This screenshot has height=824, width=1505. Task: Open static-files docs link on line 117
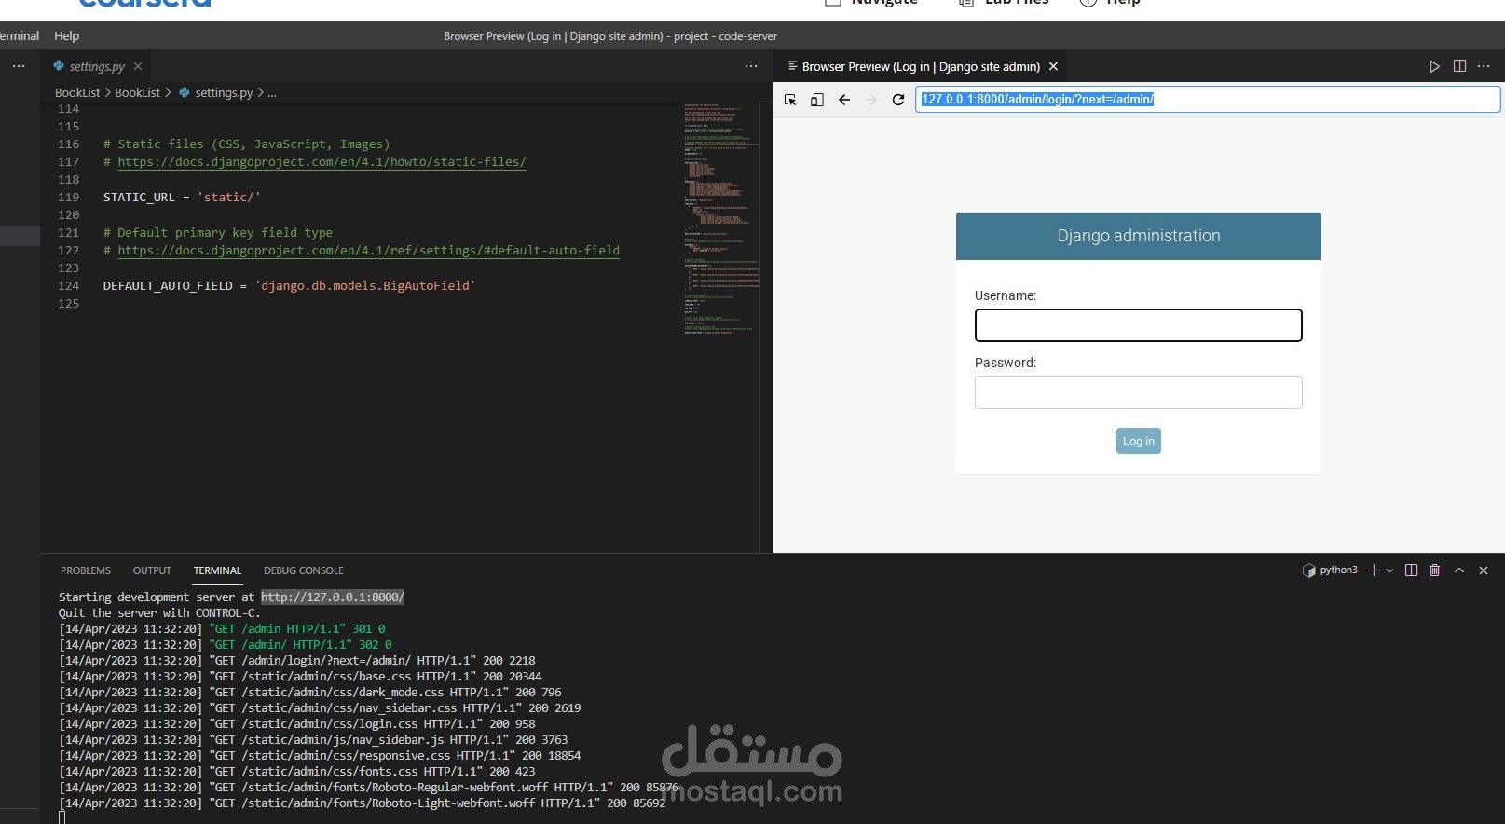322,162
